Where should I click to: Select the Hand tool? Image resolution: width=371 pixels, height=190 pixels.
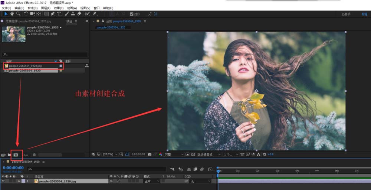(x=12, y=14)
